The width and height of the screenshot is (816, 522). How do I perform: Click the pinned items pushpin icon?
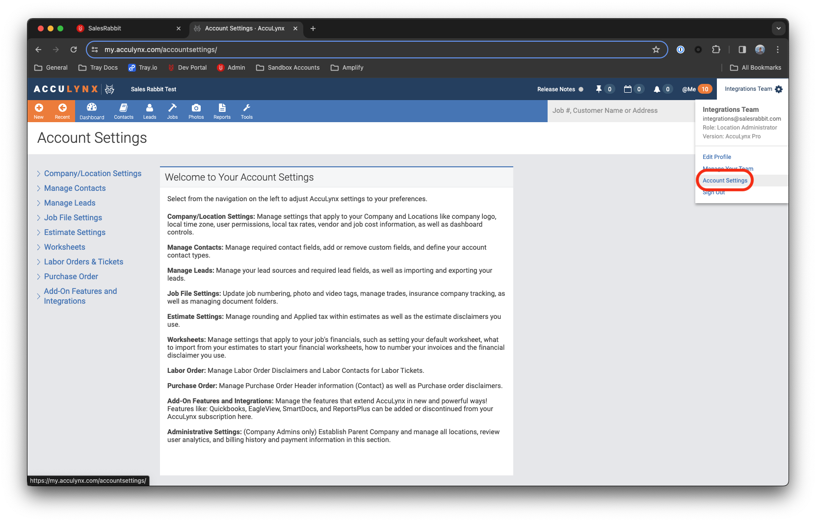tap(599, 89)
